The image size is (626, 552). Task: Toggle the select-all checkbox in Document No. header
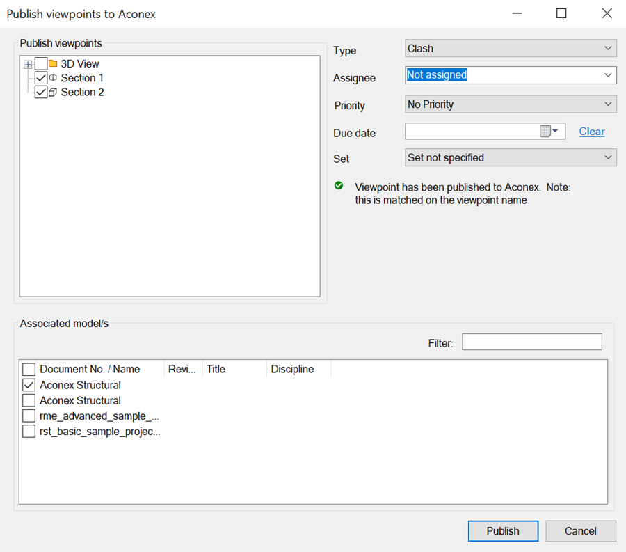pos(29,369)
